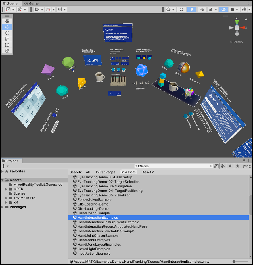253x265 pixels.
Task: Expand the MRTK folder
Action: [x=6, y=189]
